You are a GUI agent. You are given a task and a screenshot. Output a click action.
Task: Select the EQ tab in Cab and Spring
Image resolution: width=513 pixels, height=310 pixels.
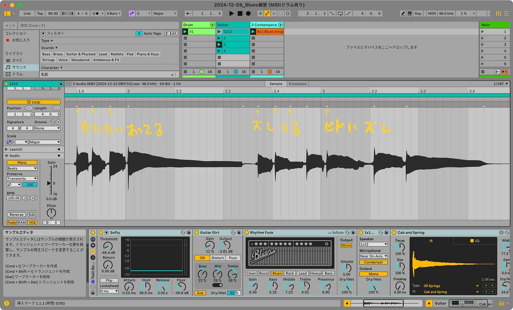pyautogui.click(x=475, y=241)
